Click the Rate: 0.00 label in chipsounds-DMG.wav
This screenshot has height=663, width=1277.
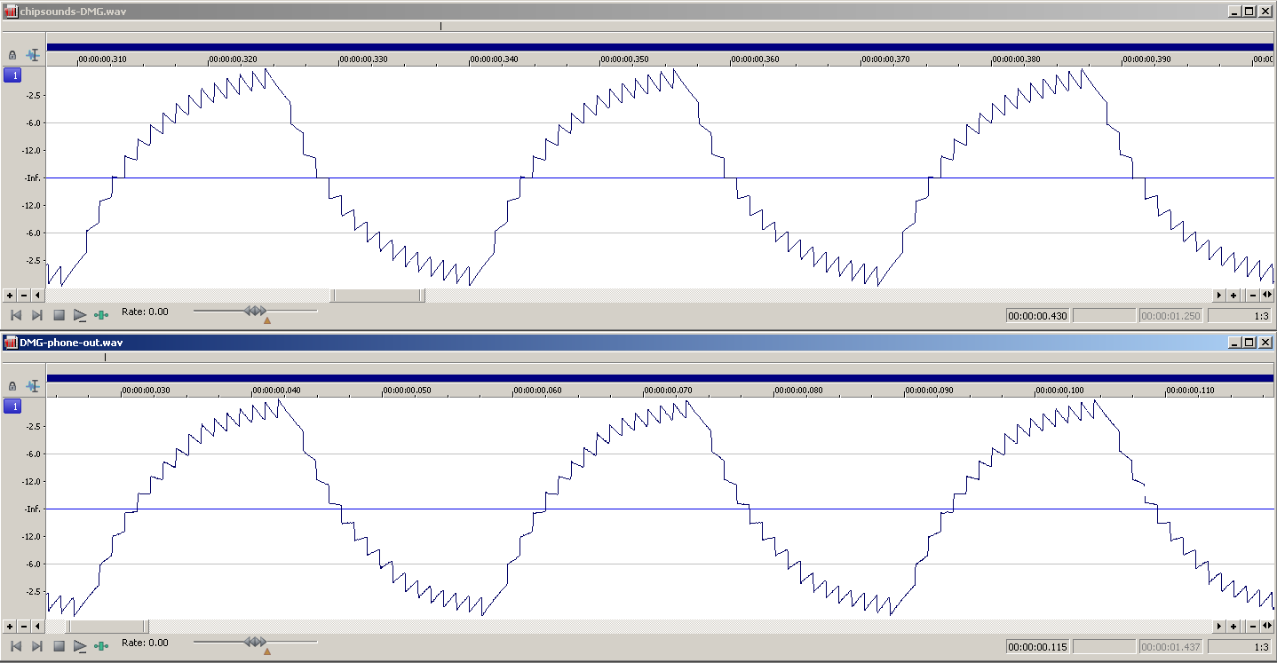pos(145,312)
